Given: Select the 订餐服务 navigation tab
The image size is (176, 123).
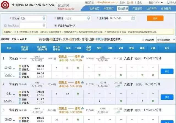Looking at the screenshot, I should [137, 9].
